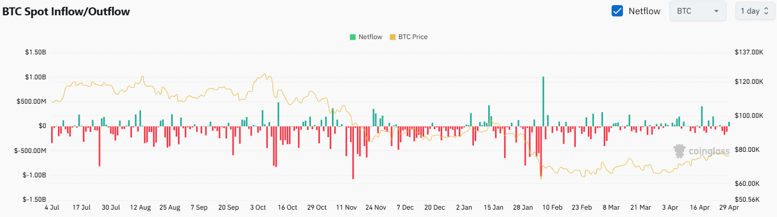Click the $-1.00B left axis label
777x217 pixels.
coord(34,175)
